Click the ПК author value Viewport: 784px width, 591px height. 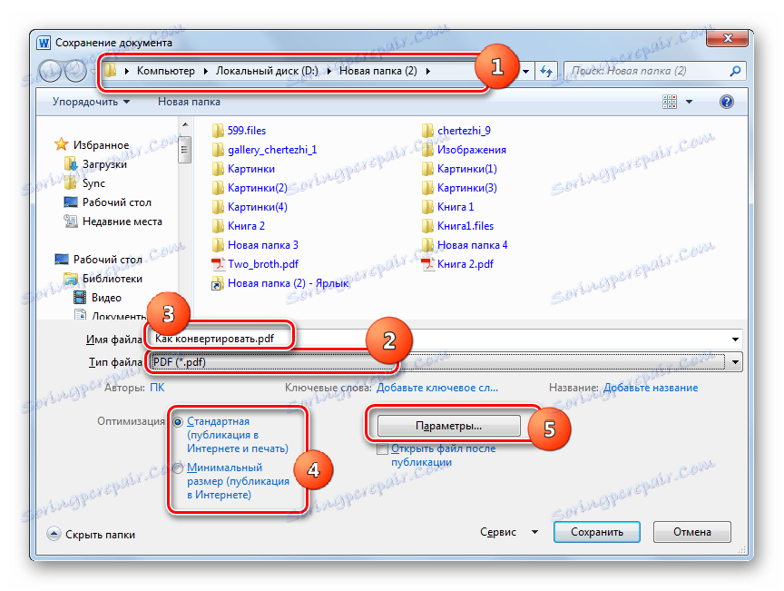point(157,388)
